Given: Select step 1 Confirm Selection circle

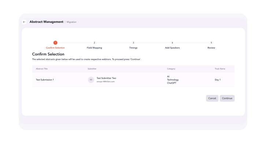Looking at the screenshot, I should click(55, 43).
